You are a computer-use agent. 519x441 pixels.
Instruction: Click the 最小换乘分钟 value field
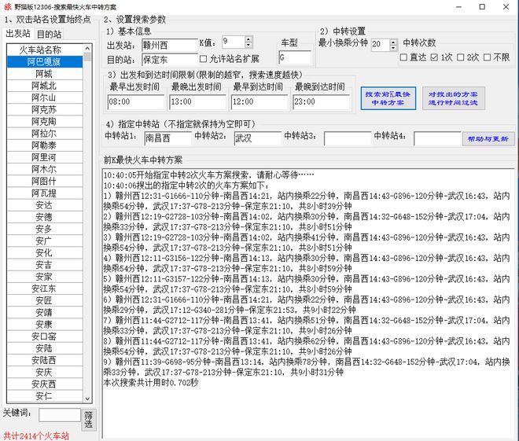coord(380,44)
